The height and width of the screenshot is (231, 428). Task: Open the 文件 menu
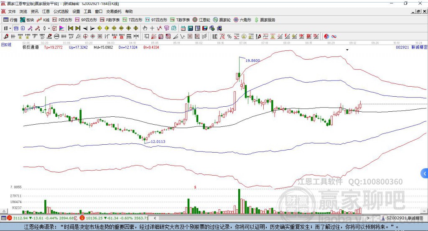[x=12, y=11]
